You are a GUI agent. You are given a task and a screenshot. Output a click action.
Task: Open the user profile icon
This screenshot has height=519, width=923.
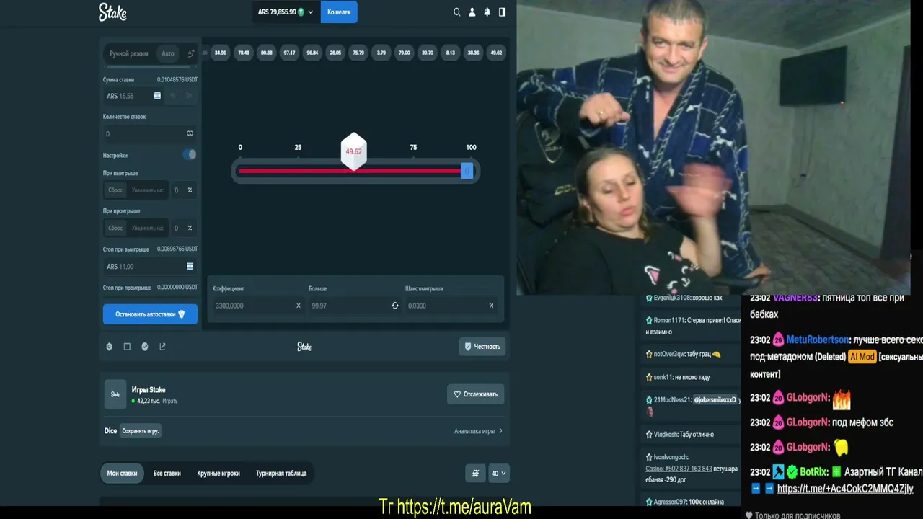472,12
